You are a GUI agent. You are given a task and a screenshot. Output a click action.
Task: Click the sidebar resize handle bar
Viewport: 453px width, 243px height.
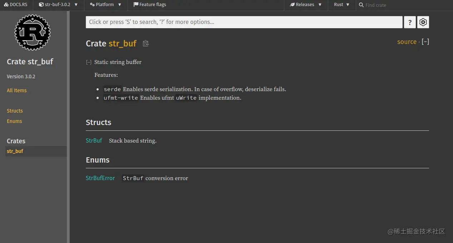click(68, 127)
